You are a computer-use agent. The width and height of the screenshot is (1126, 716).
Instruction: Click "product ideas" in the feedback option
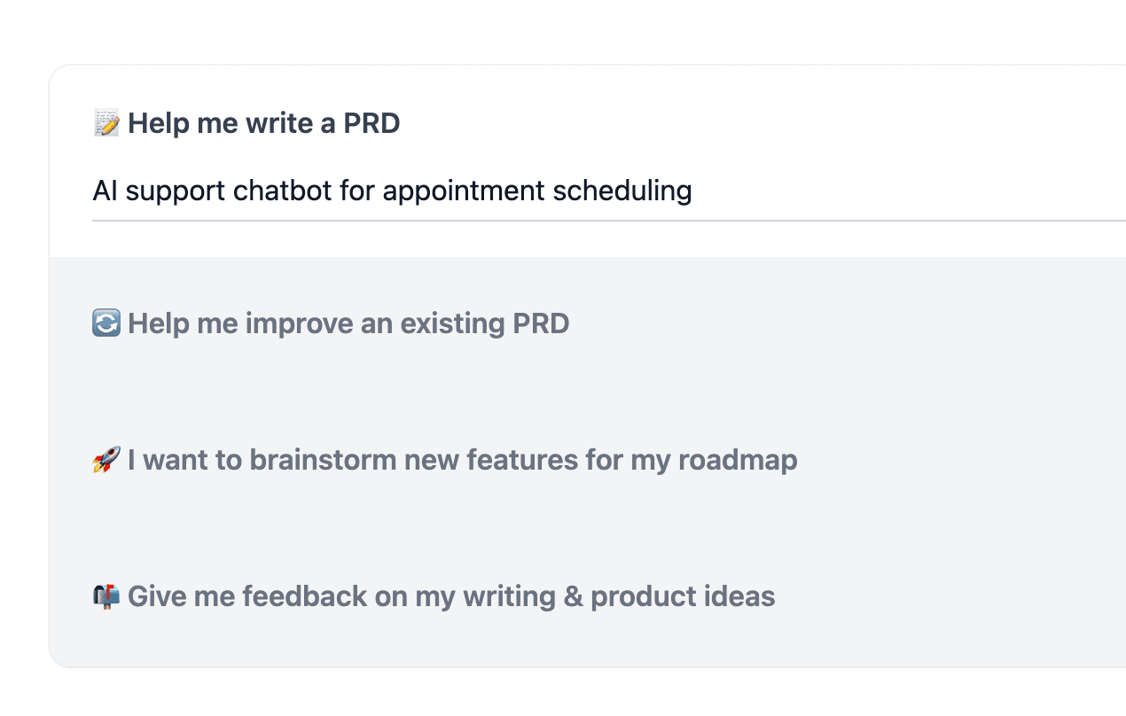pyautogui.click(x=683, y=596)
